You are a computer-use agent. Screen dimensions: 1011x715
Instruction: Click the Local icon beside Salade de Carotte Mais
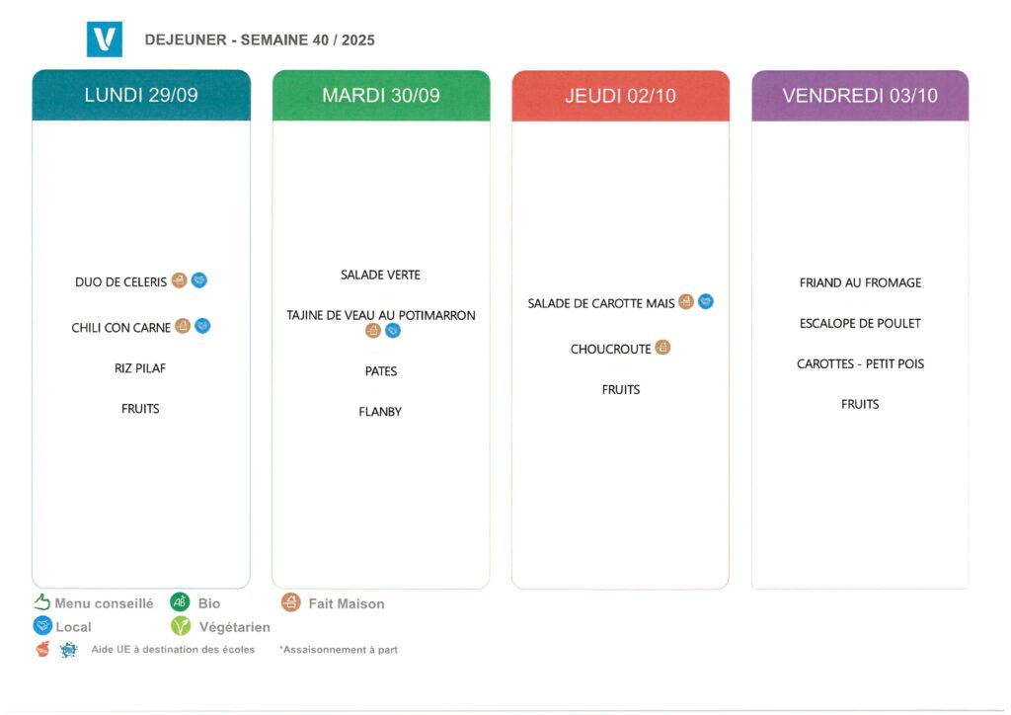706,302
